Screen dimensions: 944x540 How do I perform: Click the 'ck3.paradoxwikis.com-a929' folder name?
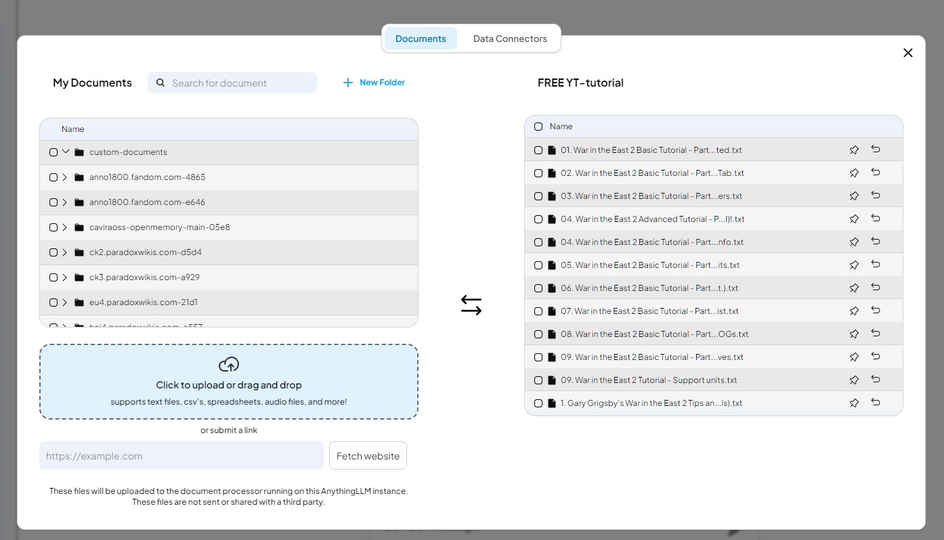pos(144,277)
